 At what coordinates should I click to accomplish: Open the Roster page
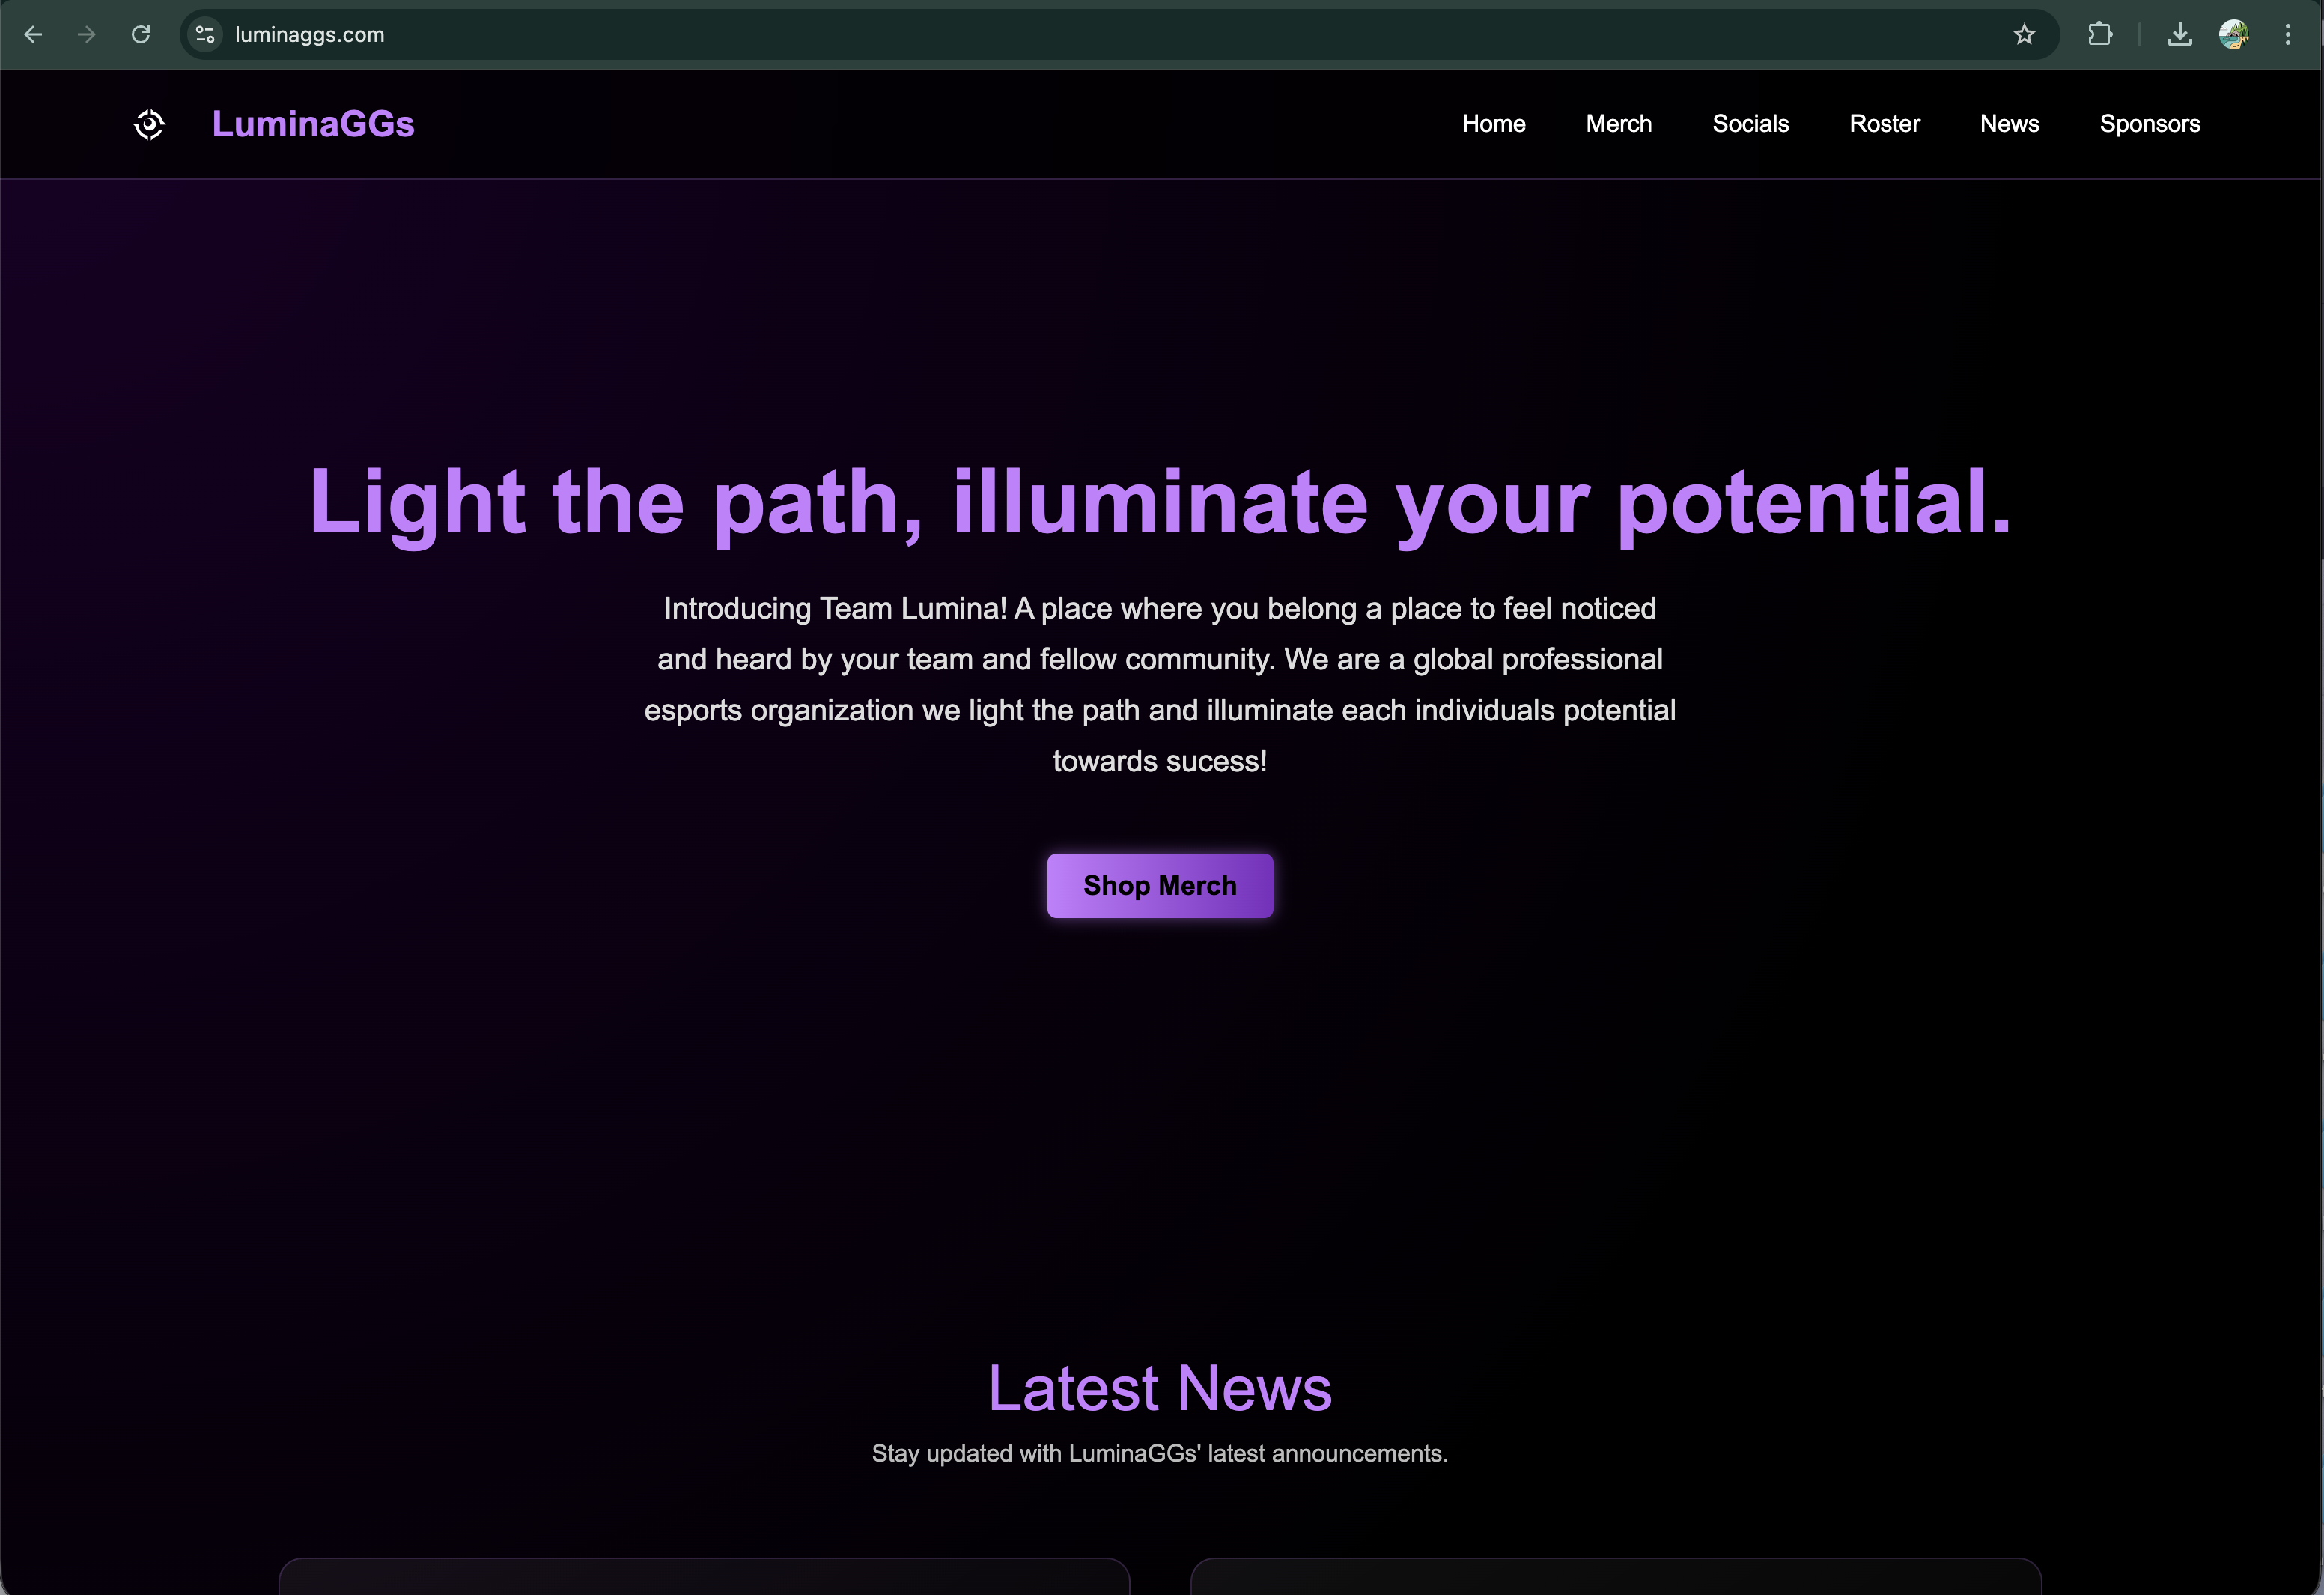coord(1884,123)
